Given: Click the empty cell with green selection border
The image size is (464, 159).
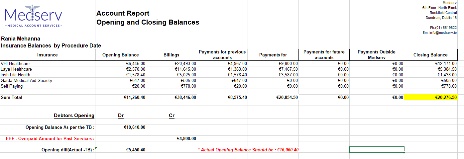Looking at the screenshot, I should [x=377, y=150].
